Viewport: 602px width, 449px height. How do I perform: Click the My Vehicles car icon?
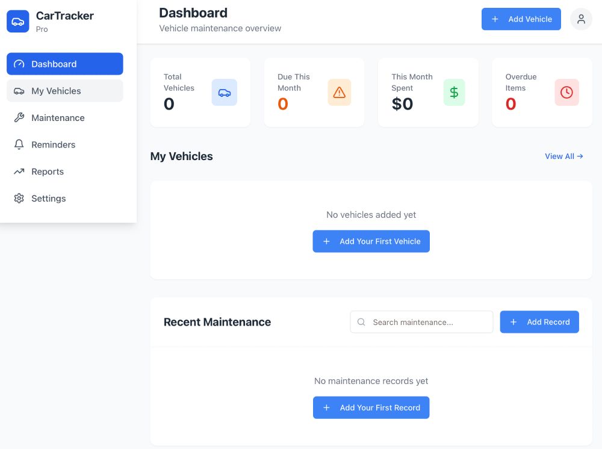(x=19, y=91)
